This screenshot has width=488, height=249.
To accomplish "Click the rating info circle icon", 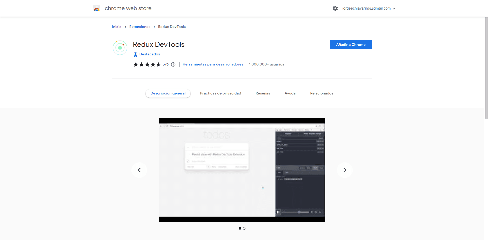I will [173, 64].
